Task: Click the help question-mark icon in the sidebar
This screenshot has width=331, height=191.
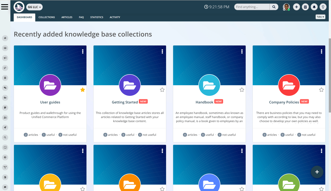Action: [5, 157]
